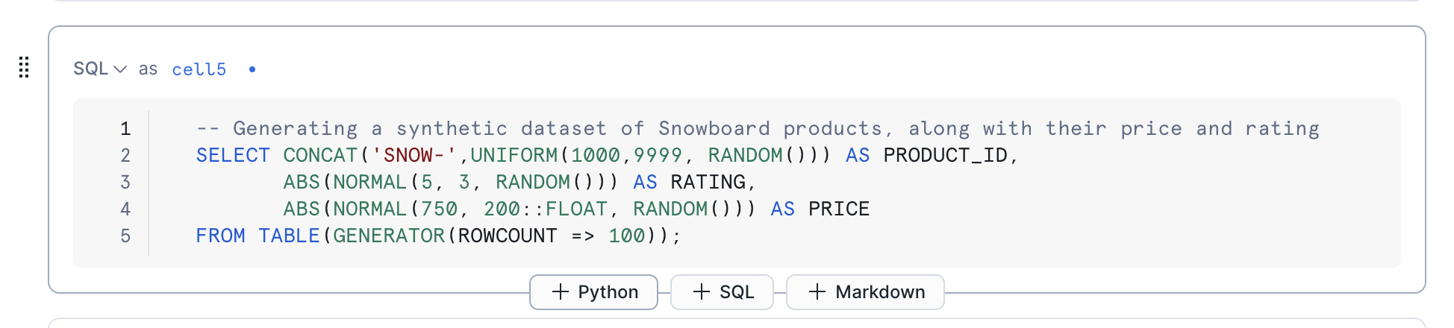Click the ROWCOUNT value 100
The width and height of the screenshot is (1454, 328).
pyautogui.click(x=626, y=236)
